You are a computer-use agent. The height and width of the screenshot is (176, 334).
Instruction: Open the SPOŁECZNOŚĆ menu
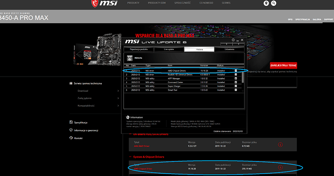click(x=182, y=3)
